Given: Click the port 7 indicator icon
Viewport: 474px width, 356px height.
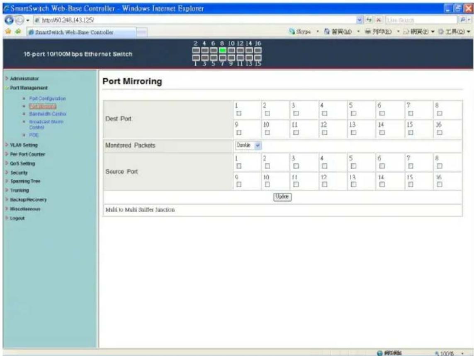Looking at the screenshot, I should click(222, 58).
